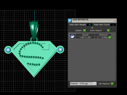Click green arrow next to Save Report
The width and height of the screenshot is (127, 95).
click(x=108, y=30)
